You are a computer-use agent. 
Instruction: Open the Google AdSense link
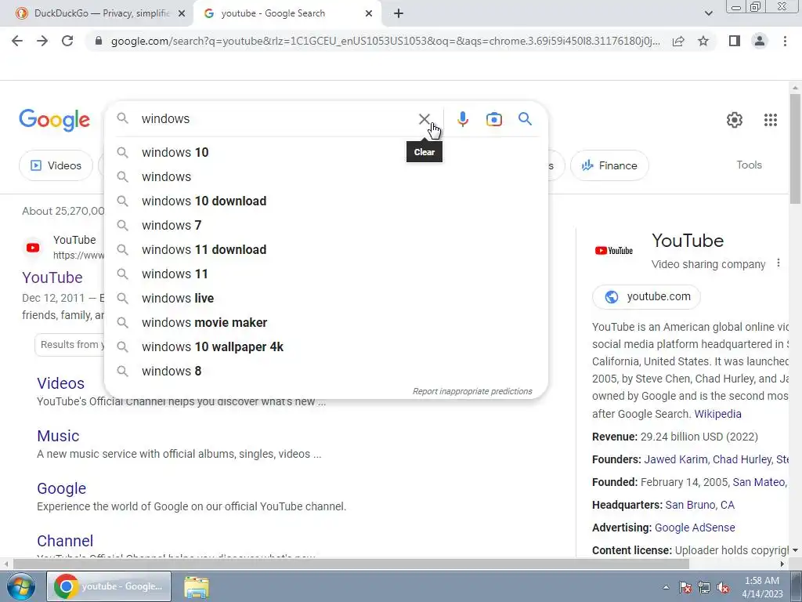[x=695, y=528]
